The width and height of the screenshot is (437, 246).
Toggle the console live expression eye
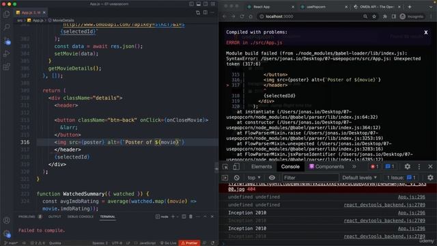[x=272, y=178]
